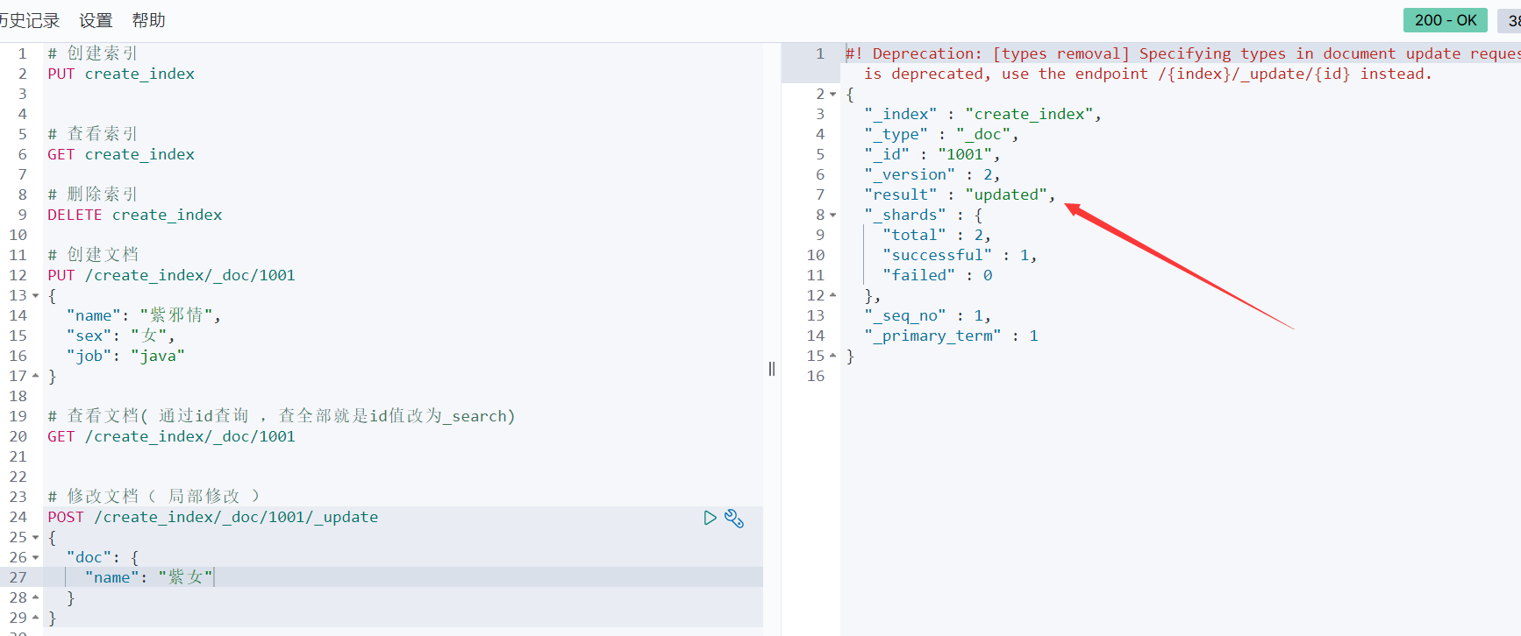
Task: Click the comment # 修改文档（局部修改）
Action: (154, 497)
